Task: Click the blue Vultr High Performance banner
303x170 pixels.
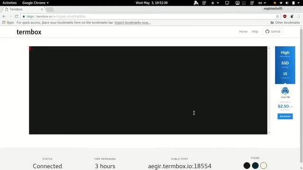Action: tap(285, 65)
